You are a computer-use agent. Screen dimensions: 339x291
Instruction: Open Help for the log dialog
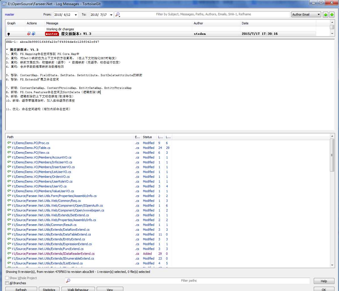pyautogui.click(x=324, y=281)
